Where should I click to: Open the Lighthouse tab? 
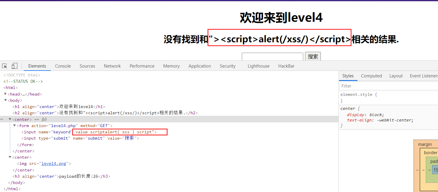tap(259, 66)
